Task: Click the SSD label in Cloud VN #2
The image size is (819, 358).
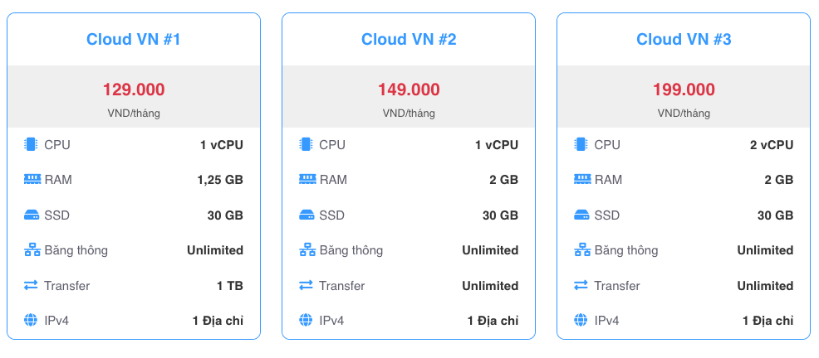Action: tap(331, 215)
